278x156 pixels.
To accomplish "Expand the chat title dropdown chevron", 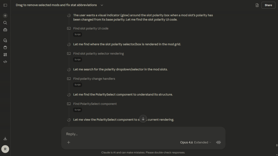I will point(102,5).
